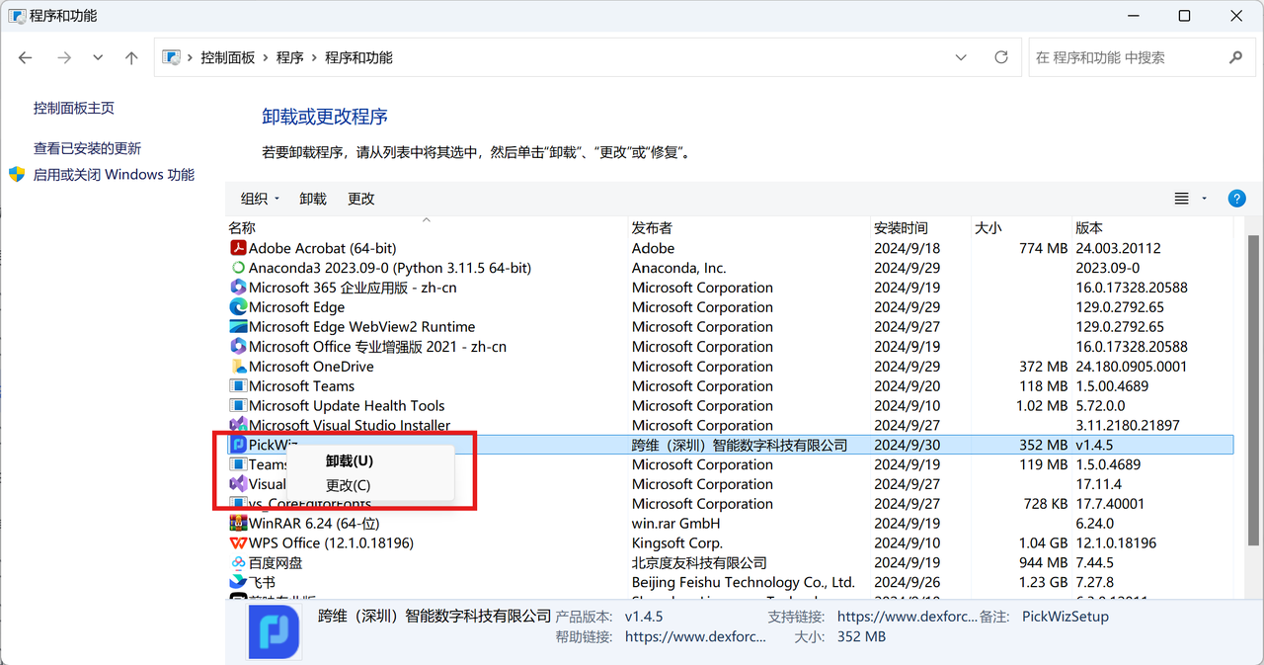Open the view options dropdown arrow
The image size is (1264, 665).
[1204, 199]
